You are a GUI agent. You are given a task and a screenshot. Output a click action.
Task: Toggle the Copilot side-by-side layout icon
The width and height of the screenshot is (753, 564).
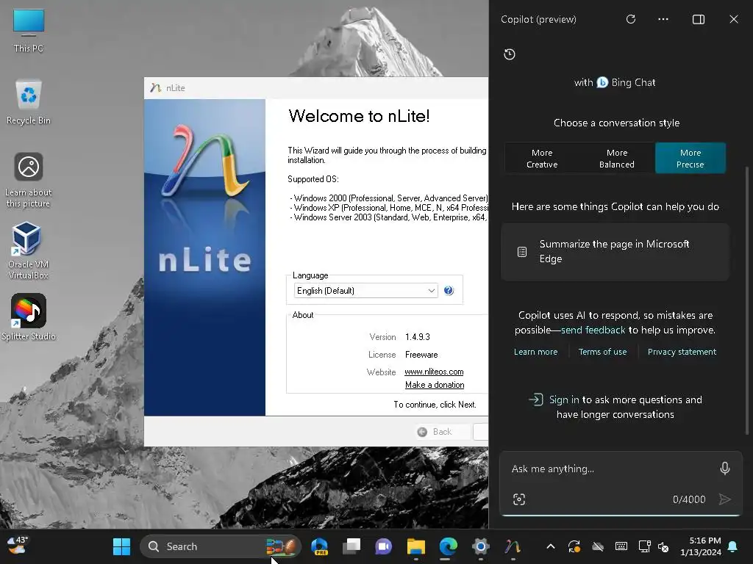tap(699, 19)
